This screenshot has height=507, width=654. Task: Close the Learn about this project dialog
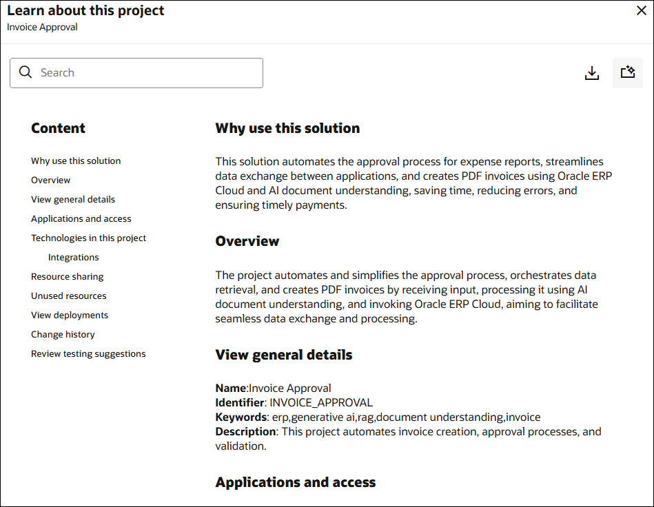tap(641, 10)
